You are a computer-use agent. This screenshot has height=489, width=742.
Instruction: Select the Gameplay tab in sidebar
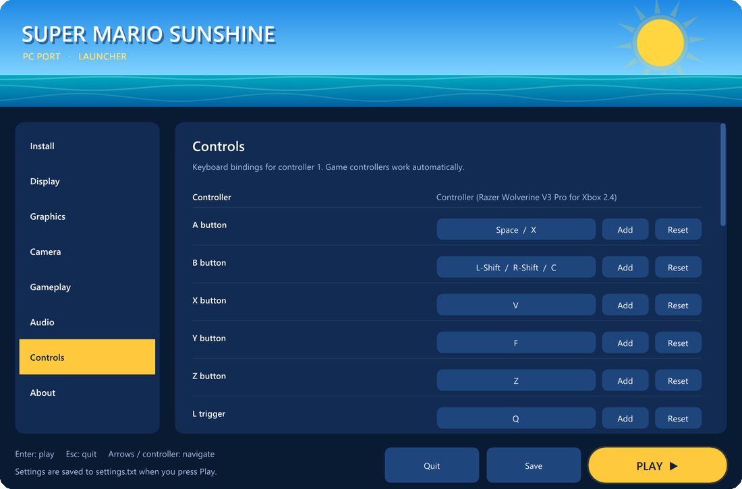(x=87, y=287)
